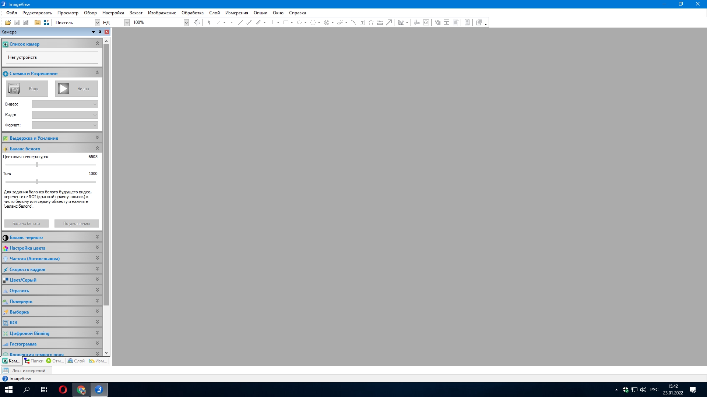Click the polygon measurement tool
Image resolution: width=707 pixels, height=397 pixels.
coord(371,22)
